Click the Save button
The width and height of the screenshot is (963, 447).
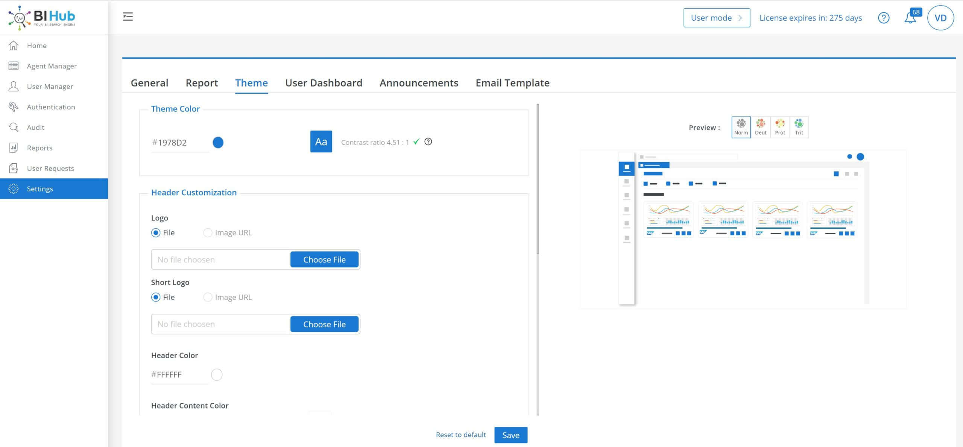[x=511, y=435]
